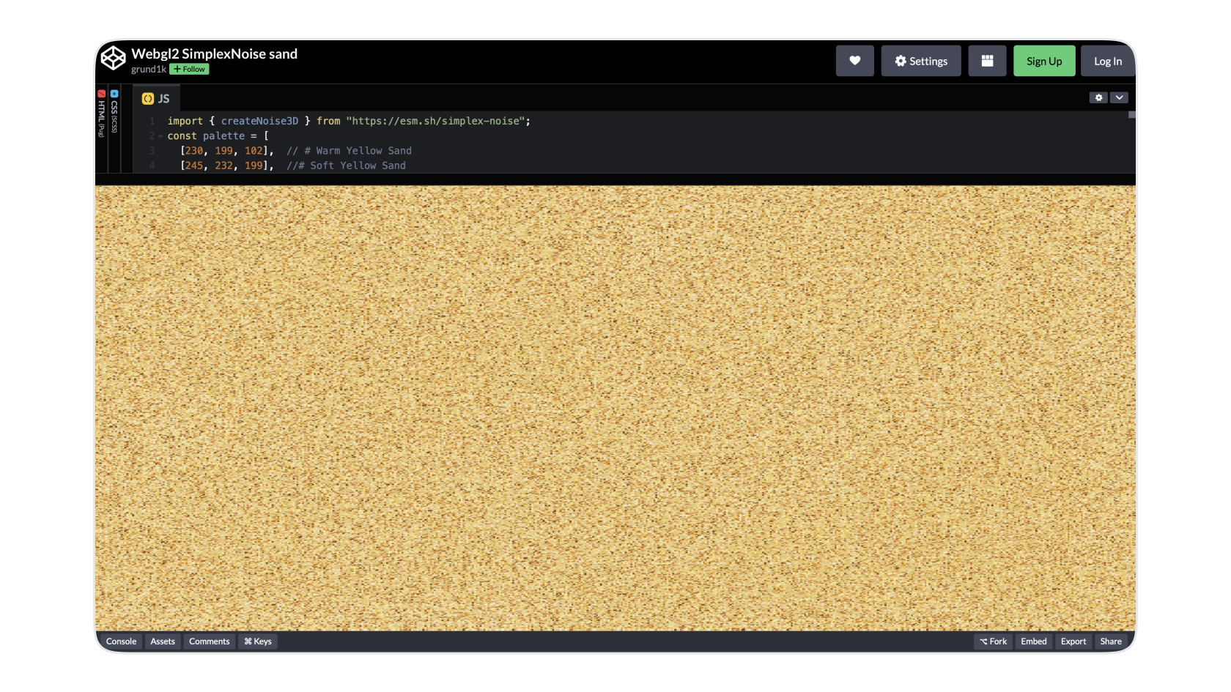This screenshot has width=1231, height=692.
Task: Switch to the CSS (SCSS) editor tab
Action: coord(114,129)
